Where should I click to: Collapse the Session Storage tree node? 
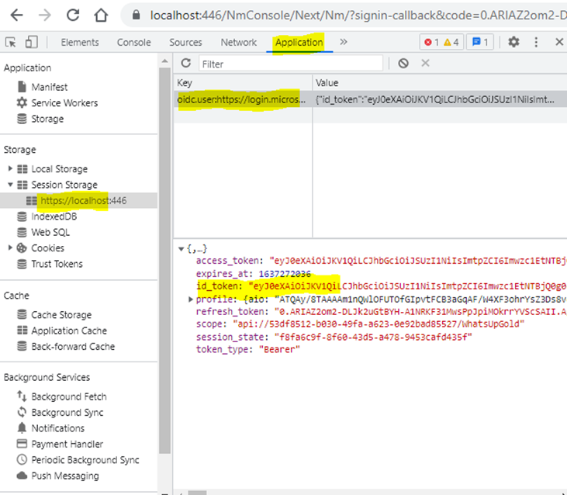click(10, 185)
